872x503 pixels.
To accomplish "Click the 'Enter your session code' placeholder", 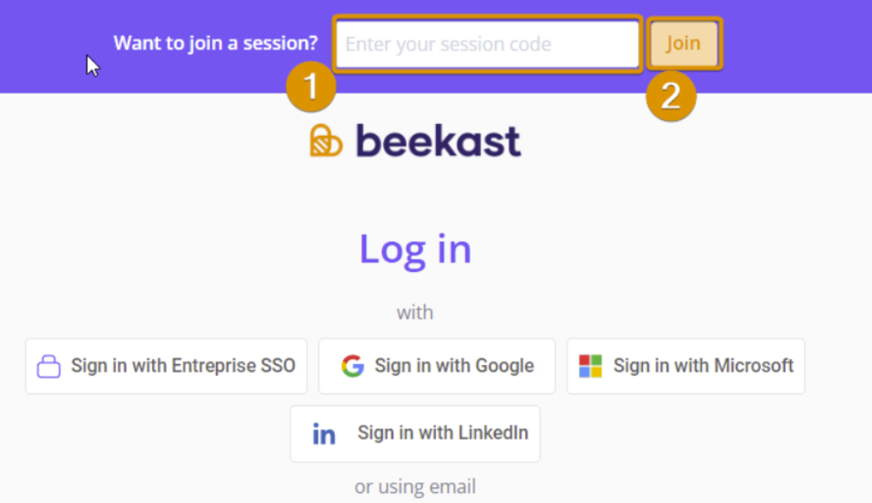I will pos(448,44).
